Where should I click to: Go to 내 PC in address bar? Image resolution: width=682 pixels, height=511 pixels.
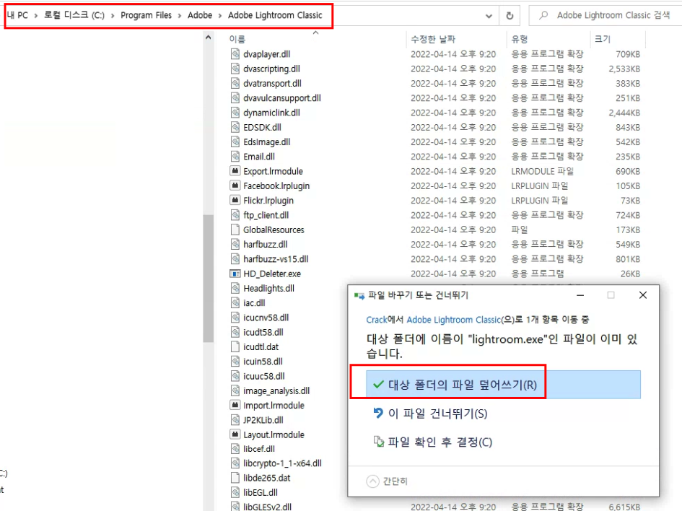click(x=17, y=15)
